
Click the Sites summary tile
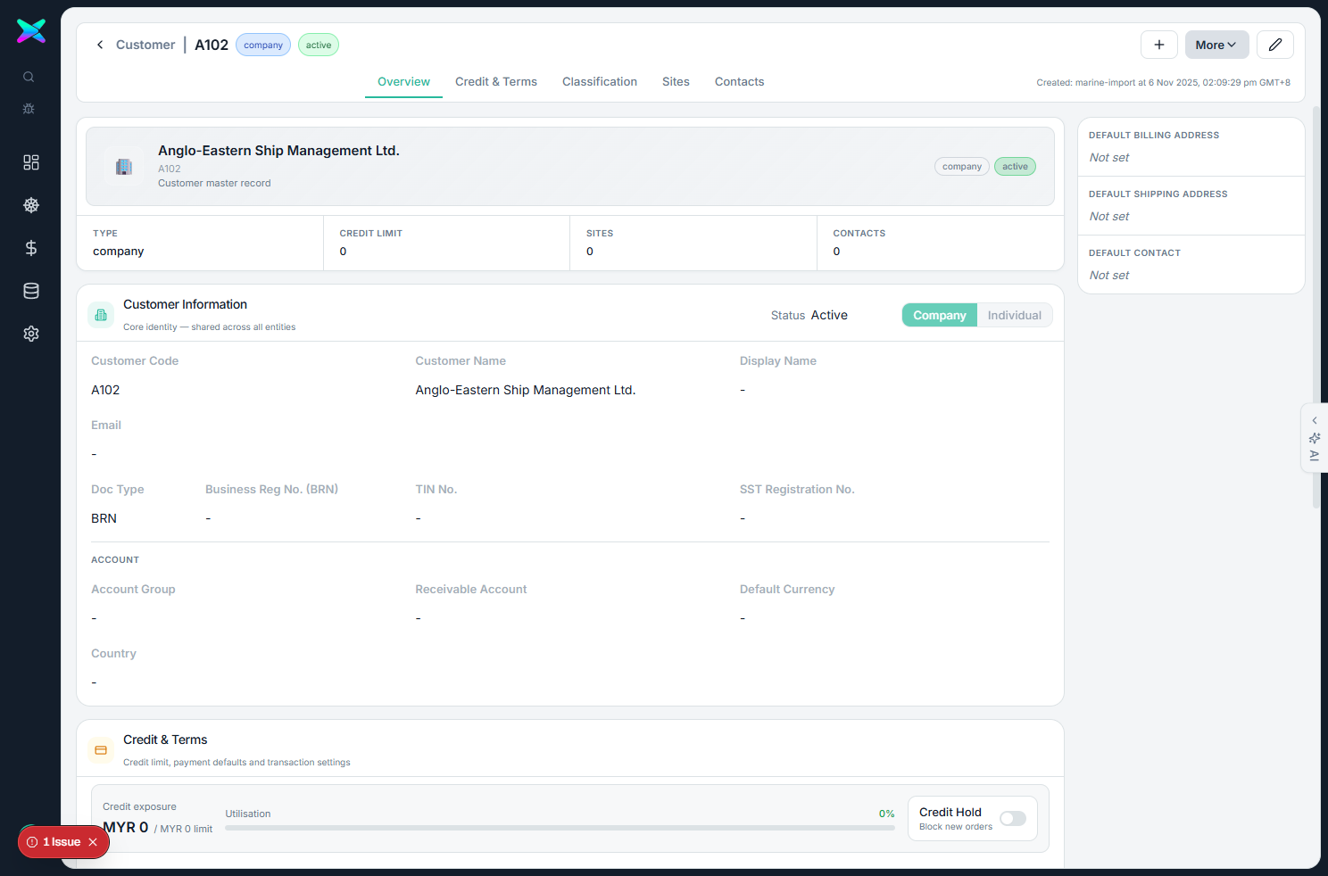693,243
